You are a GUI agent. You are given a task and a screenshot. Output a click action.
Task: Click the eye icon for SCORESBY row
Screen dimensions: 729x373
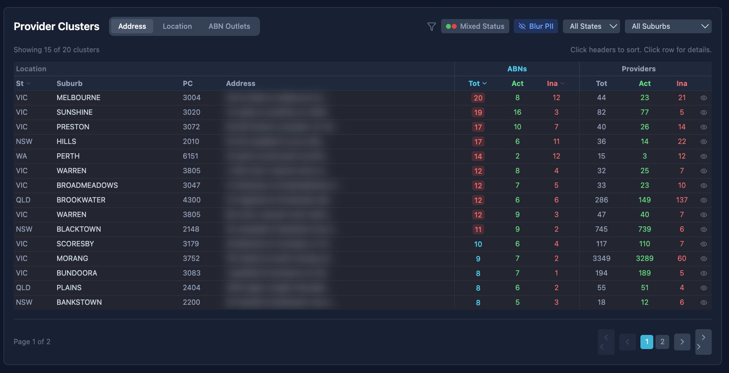704,244
